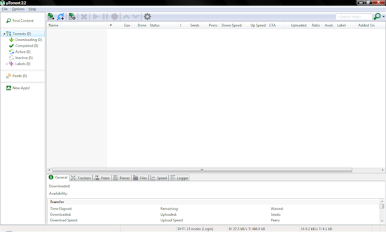Select the Downloading category in sidebar
The image size is (386, 232).
(x=26, y=40)
